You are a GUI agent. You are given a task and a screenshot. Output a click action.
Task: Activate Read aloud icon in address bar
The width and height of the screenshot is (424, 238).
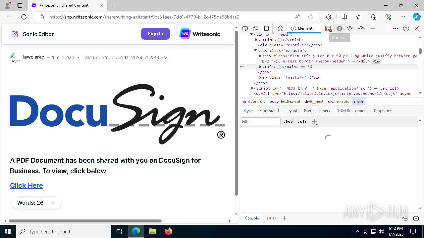297,17
